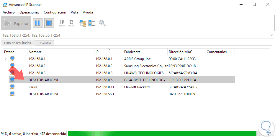The width and height of the screenshot is (275, 137).
Task: Open the Archivo menu
Action: coord(9,12)
